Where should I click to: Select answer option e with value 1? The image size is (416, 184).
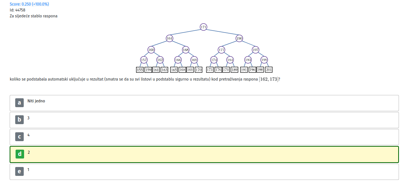tap(204, 172)
